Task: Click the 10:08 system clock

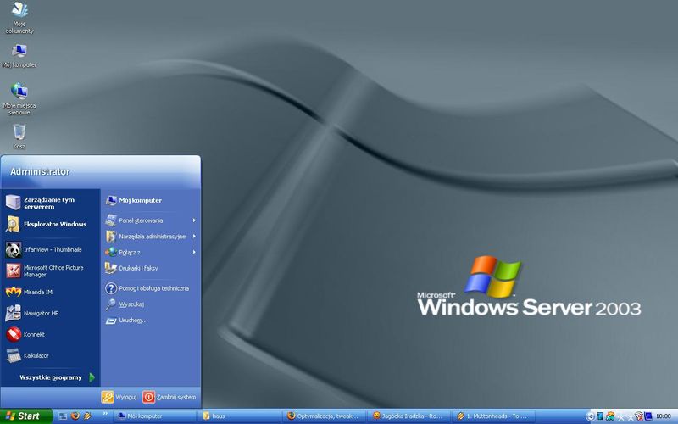Action: tap(664, 416)
